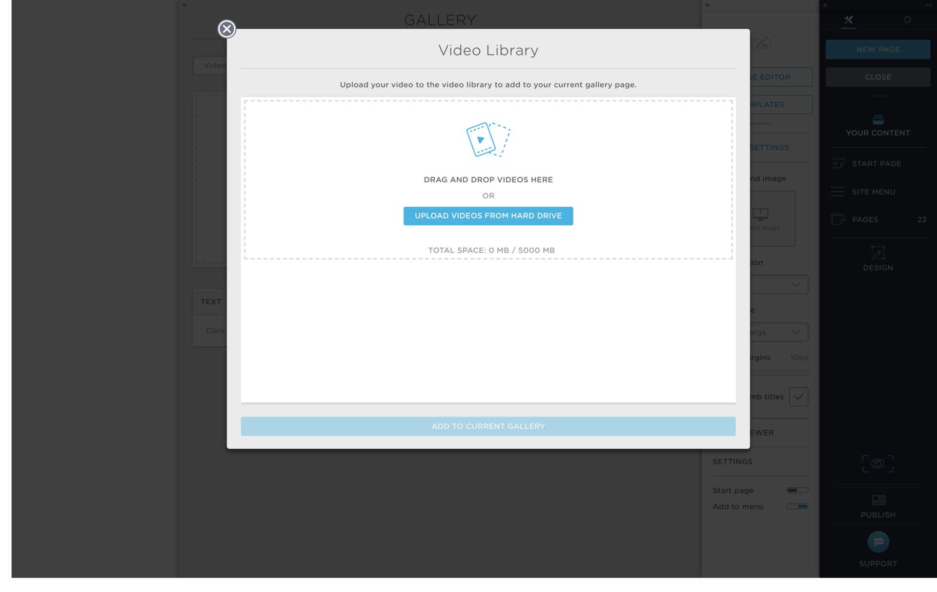Click the Publish icon
This screenshot has height=592, width=937.
(x=878, y=500)
